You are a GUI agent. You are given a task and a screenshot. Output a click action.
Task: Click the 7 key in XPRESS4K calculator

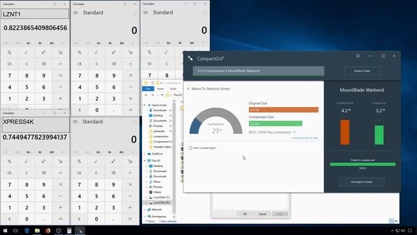tap(9, 184)
